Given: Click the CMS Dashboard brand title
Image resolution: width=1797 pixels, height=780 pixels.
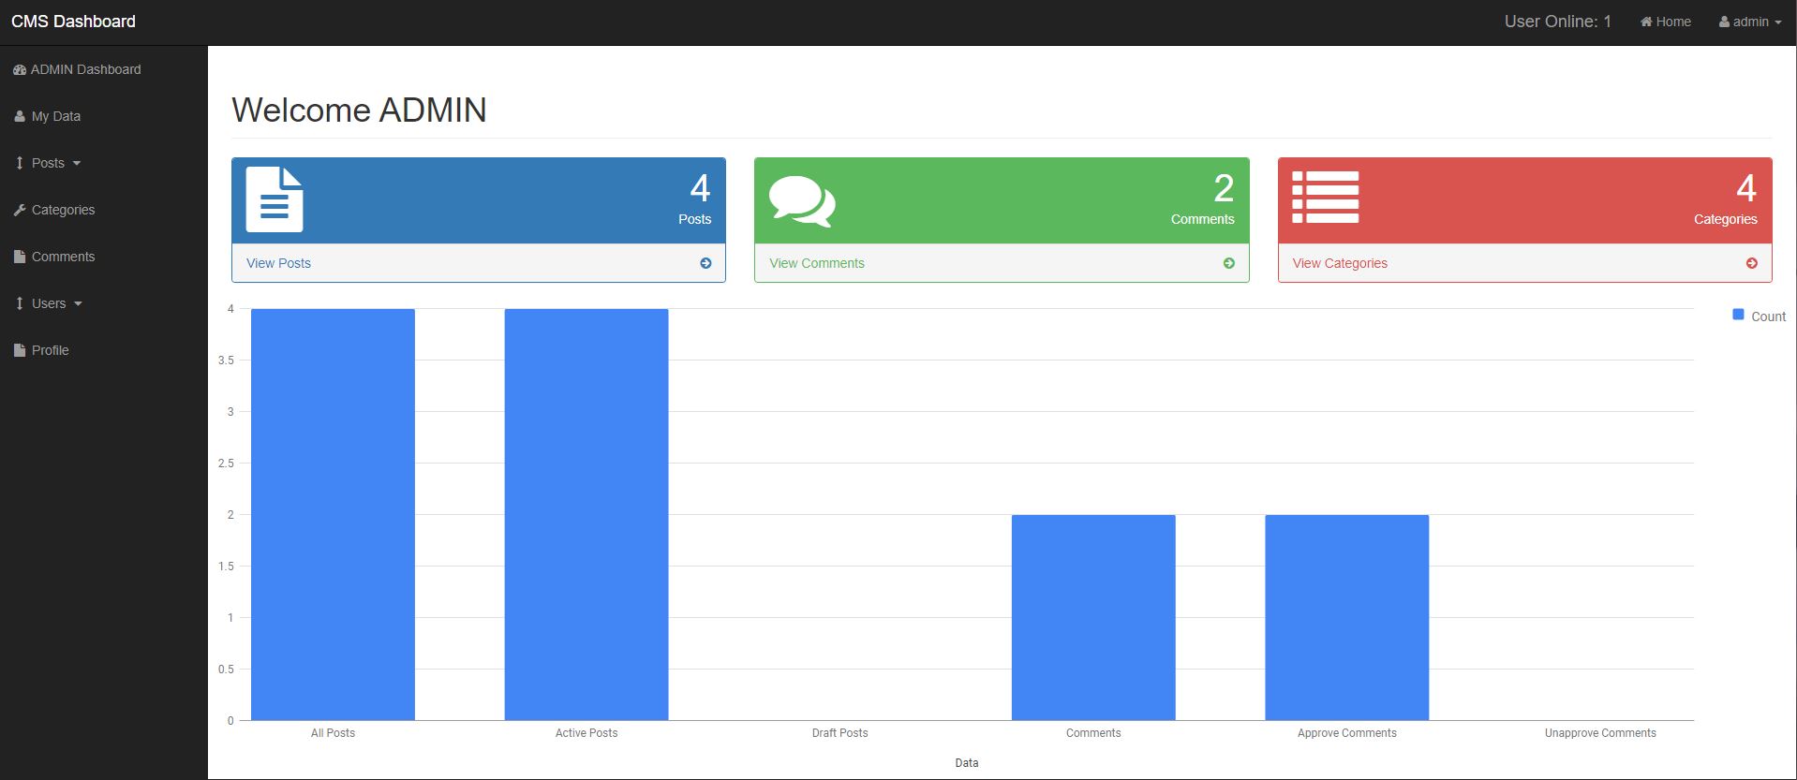Looking at the screenshot, I should pyautogui.click(x=73, y=22).
